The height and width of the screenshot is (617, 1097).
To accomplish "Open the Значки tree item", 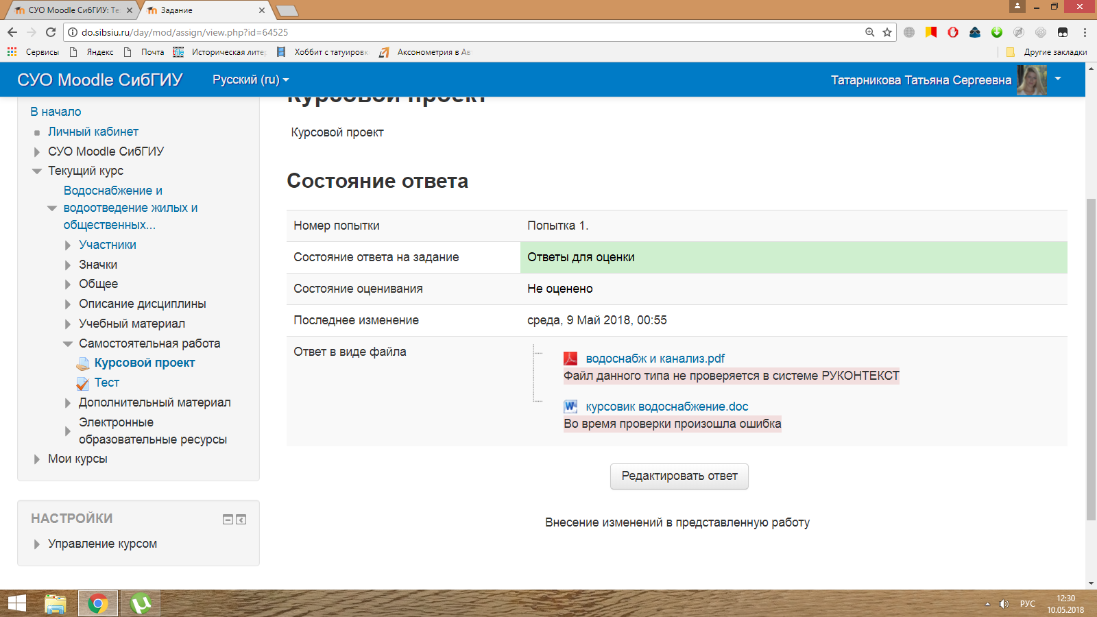I will tap(98, 265).
